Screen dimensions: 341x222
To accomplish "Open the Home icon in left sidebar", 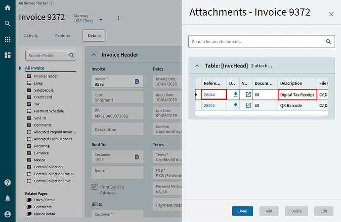I will coord(7,7).
